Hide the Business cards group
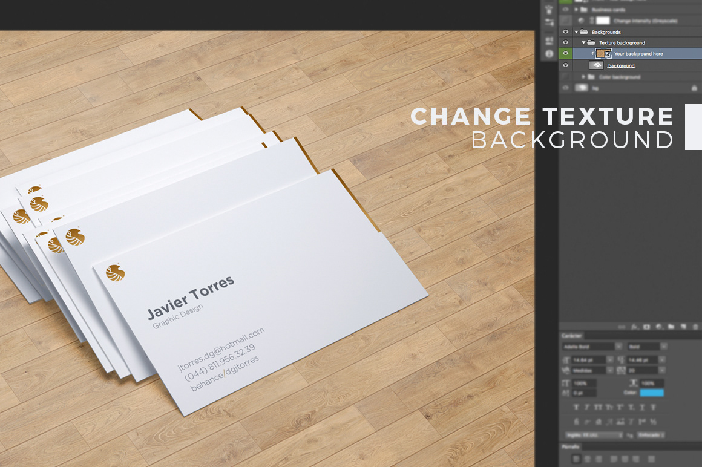702x467 pixels. 565,10
